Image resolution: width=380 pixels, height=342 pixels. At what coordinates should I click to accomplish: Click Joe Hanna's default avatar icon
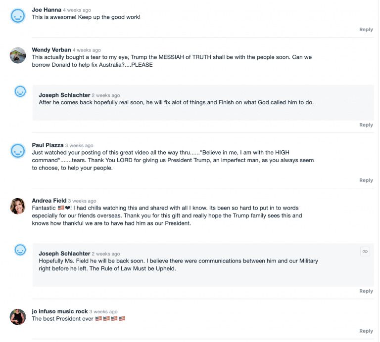(x=18, y=16)
